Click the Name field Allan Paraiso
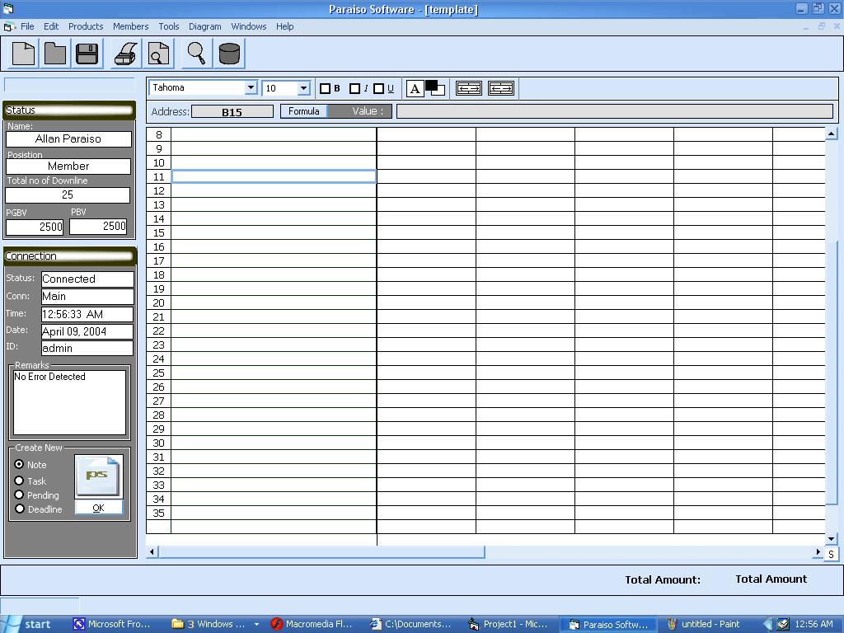The height and width of the screenshot is (633, 844). pyautogui.click(x=68, y=138)
